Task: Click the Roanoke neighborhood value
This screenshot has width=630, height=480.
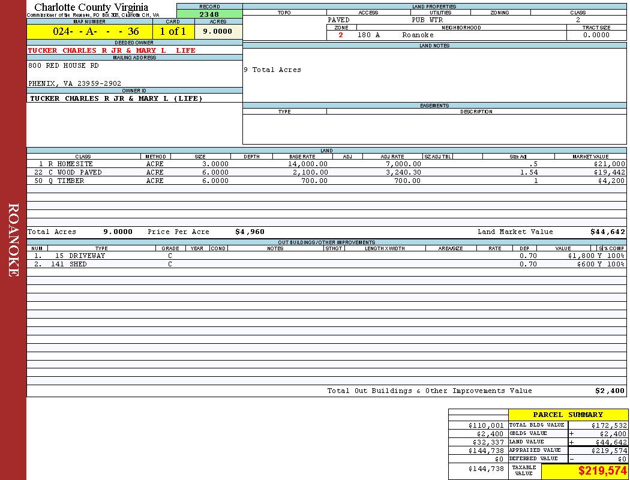Action: coord(418,35)
